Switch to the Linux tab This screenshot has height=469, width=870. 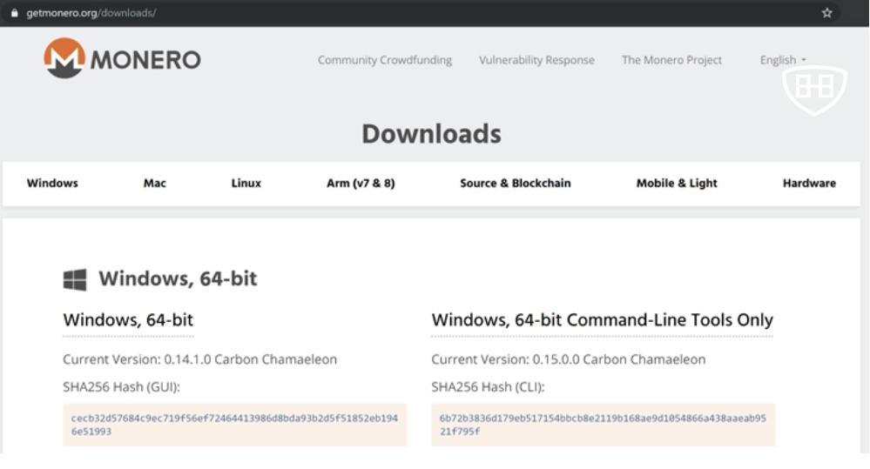[246, 183]
